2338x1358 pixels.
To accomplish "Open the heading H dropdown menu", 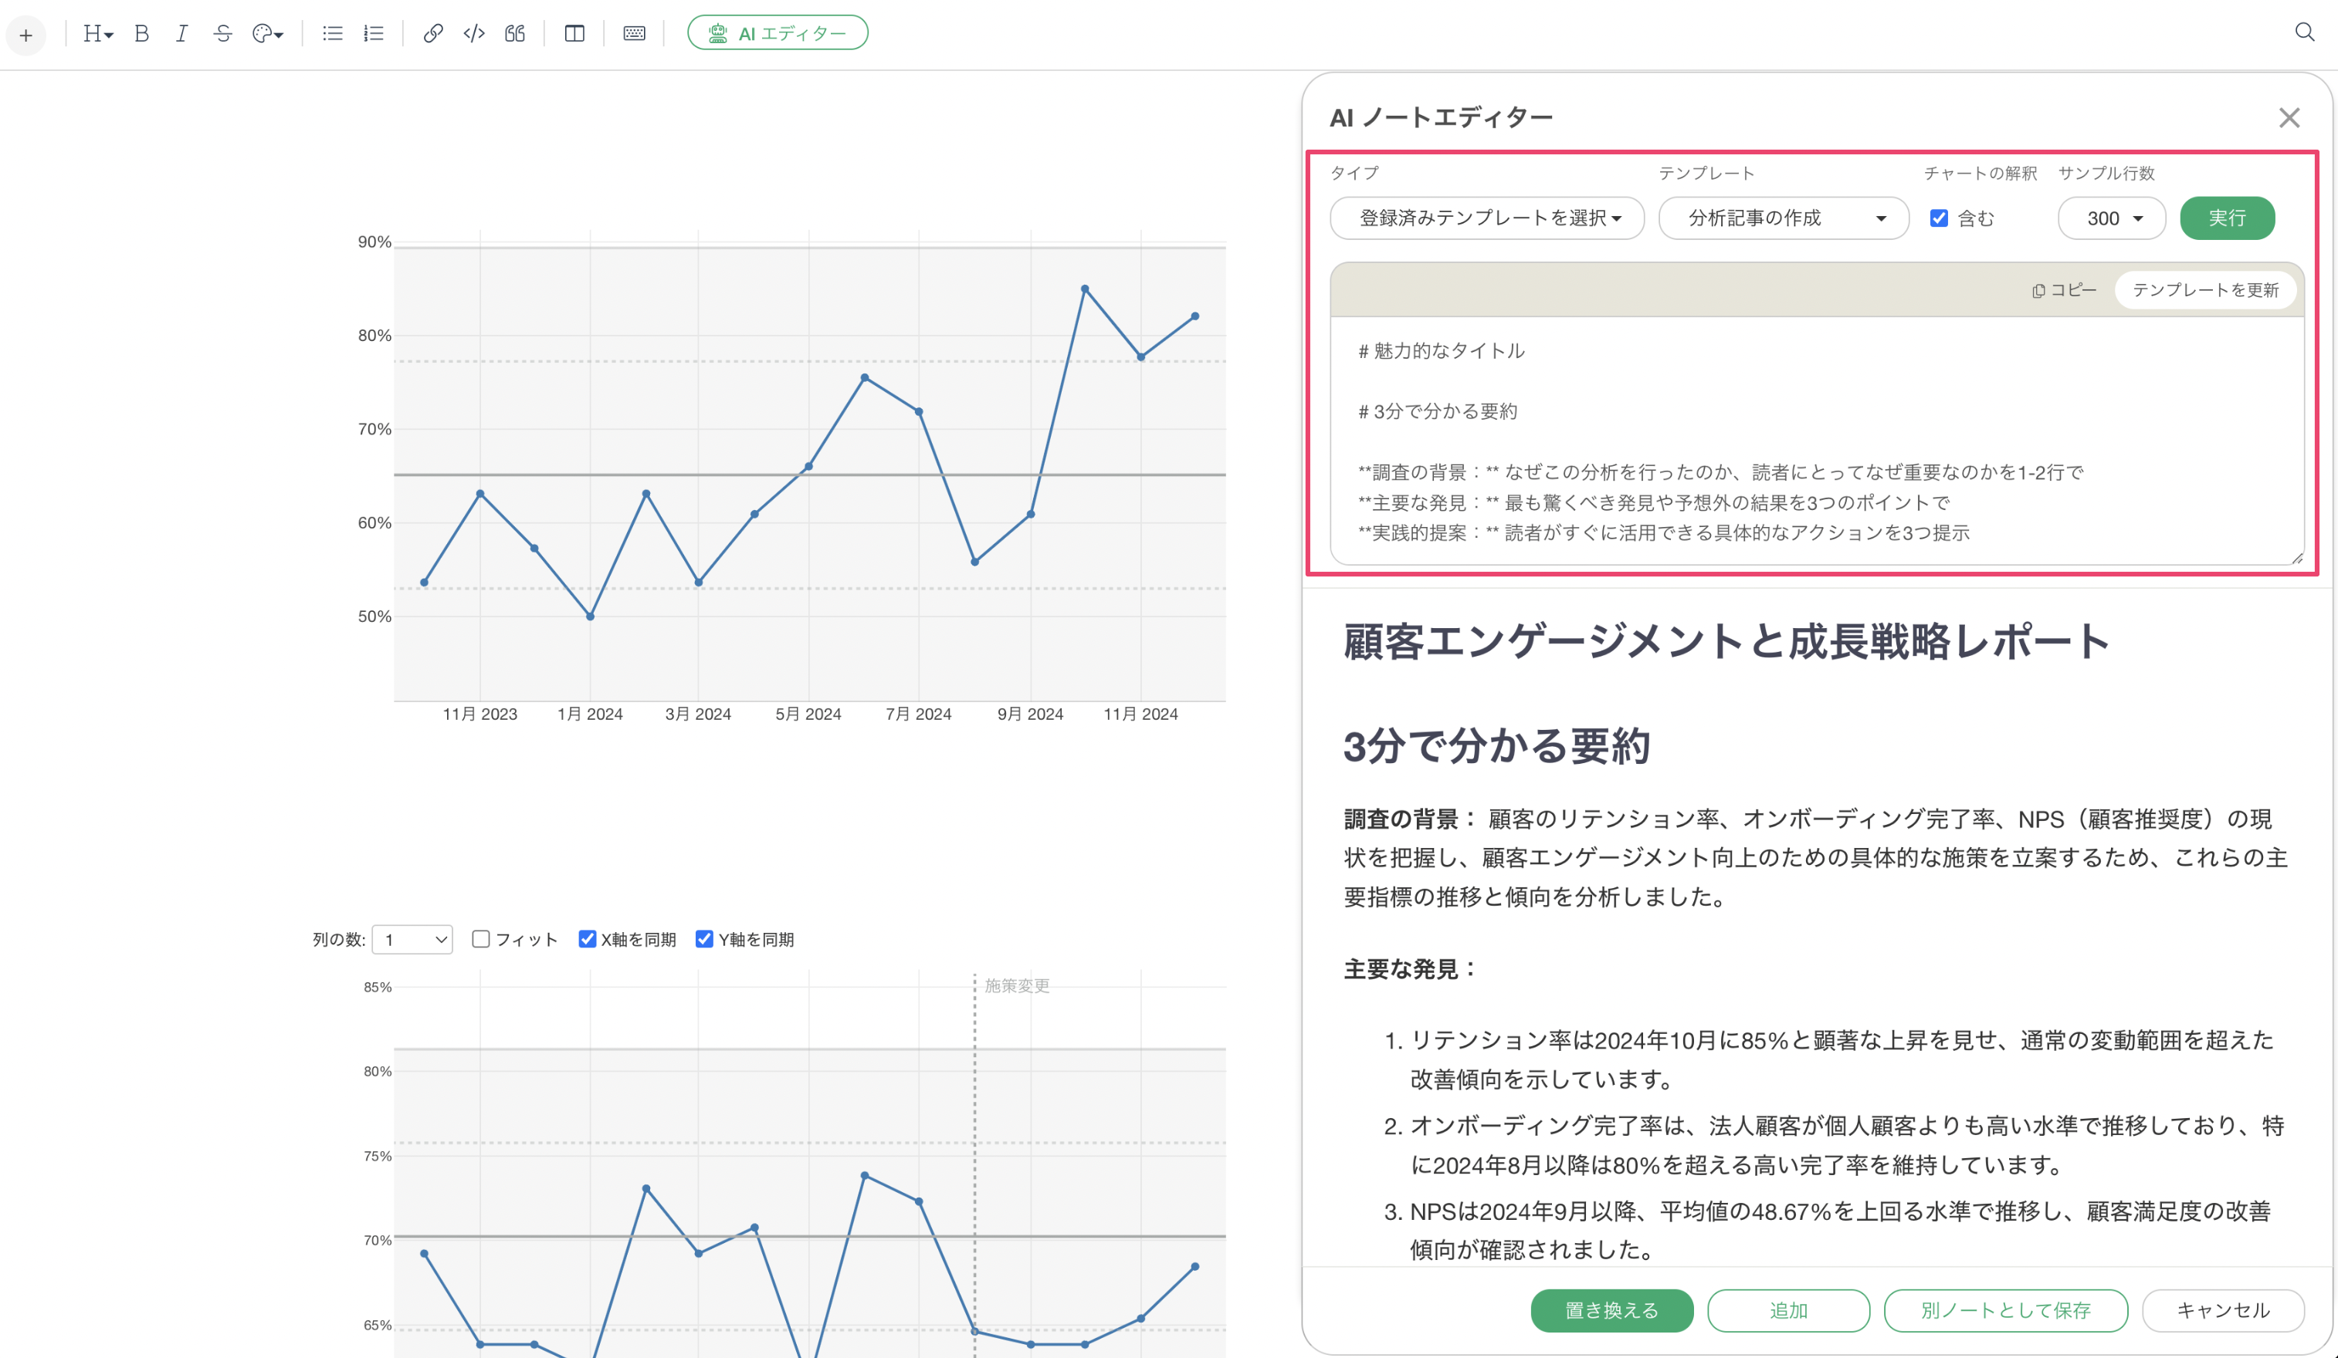I will pyautogui.click(x=97, y=33).
